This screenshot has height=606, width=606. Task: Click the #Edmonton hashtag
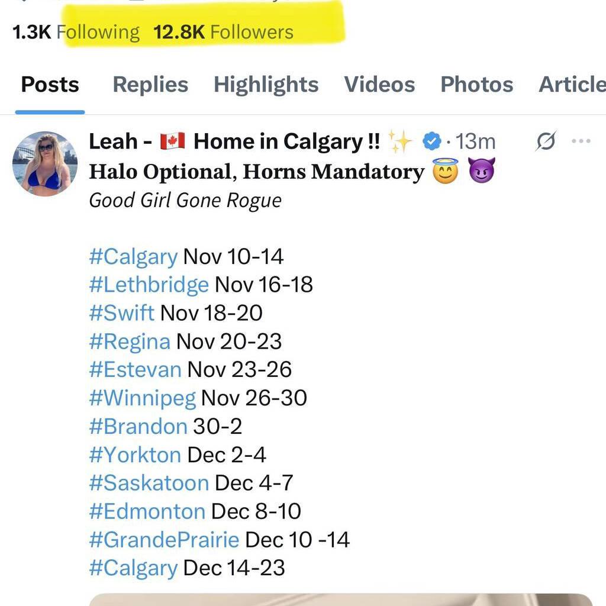(x=146, y=511)
